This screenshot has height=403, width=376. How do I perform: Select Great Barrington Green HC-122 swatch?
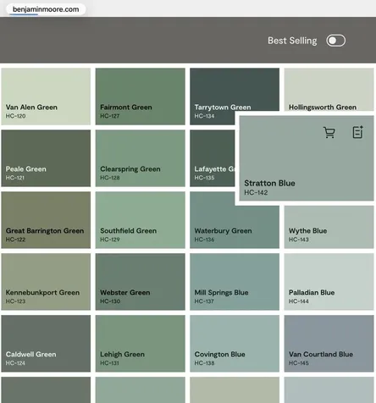(46, 220)
